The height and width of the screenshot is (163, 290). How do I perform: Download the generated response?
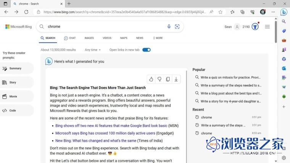pos(176,79)
